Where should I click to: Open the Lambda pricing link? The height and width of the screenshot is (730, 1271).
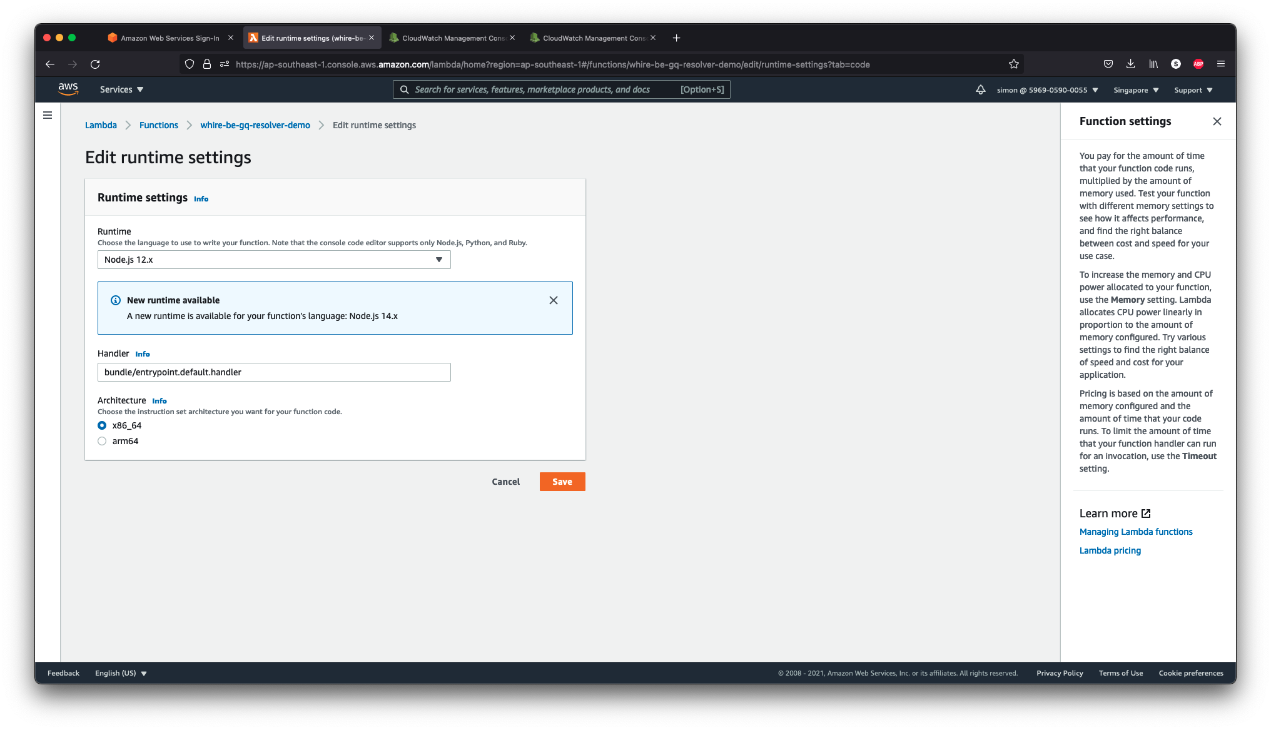tap(1110, 550)
